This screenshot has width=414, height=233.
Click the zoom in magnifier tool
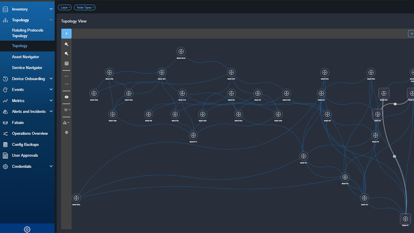tap(66, 44)
